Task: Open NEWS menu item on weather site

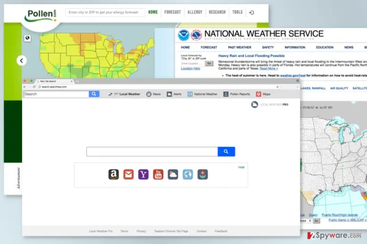Action: tap(349, 47)
